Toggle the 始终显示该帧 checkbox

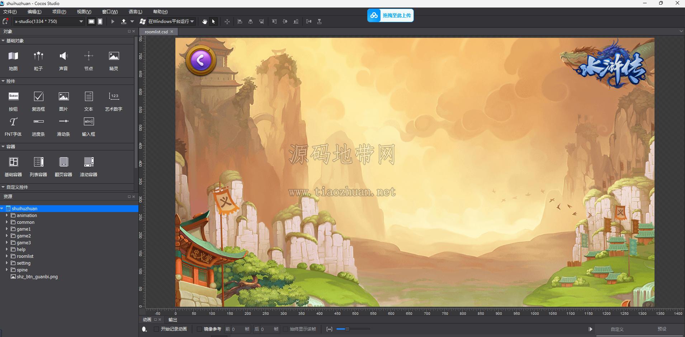point(285,329)
